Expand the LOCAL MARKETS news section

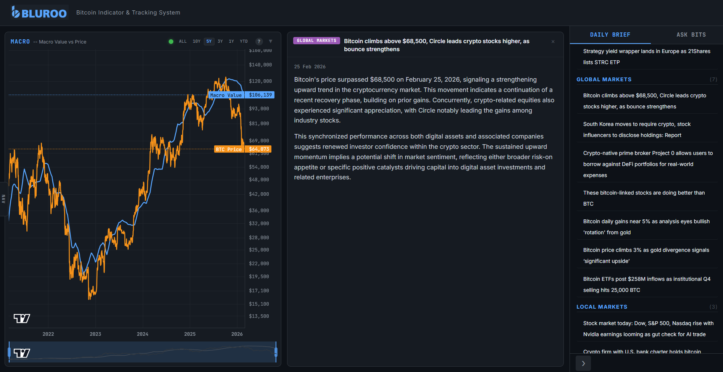602,307
